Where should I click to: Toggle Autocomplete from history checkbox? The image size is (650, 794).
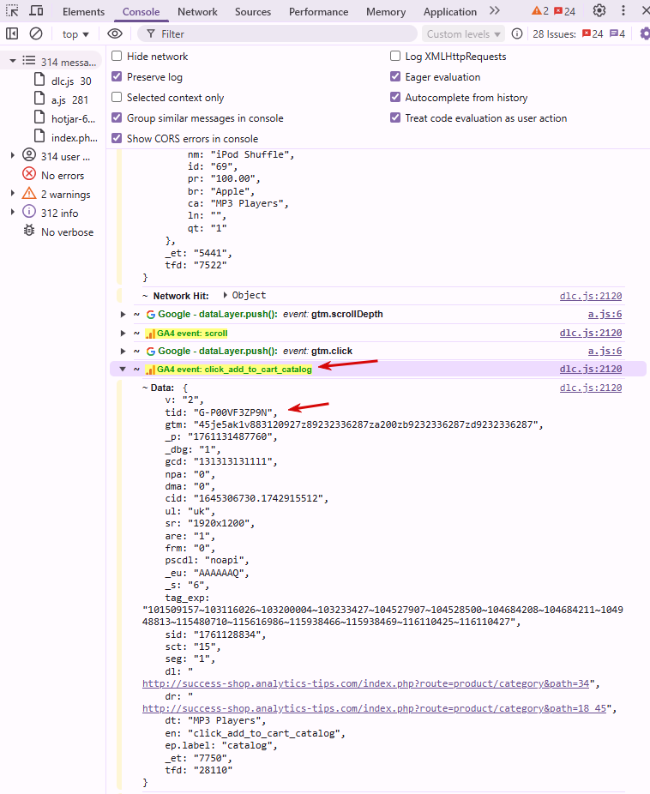395,97
